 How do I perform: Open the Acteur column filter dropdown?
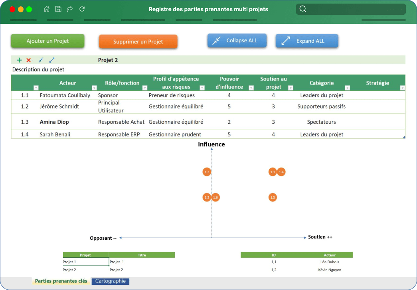(x=94, y=88)
